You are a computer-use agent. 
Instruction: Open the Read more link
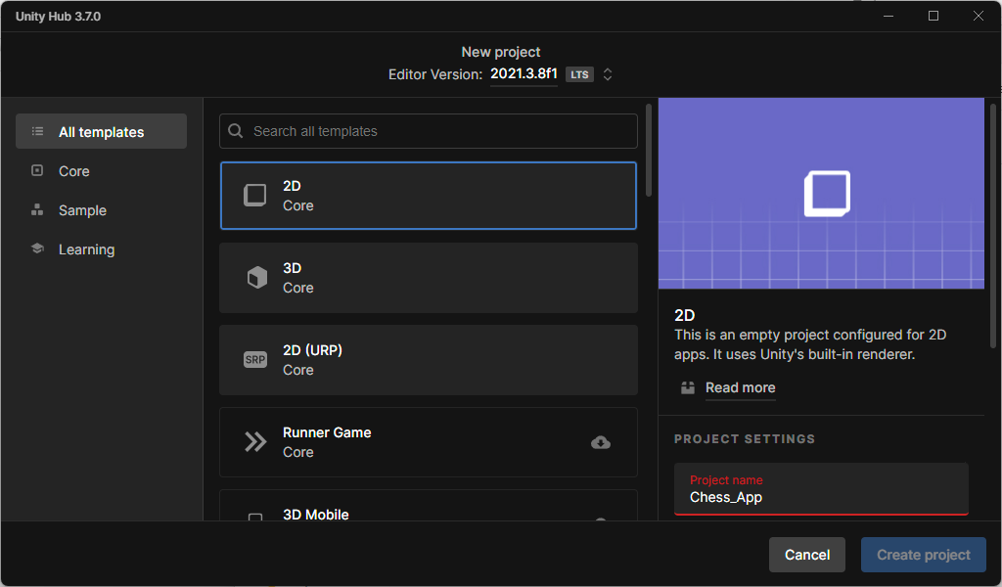click(740, 387)
